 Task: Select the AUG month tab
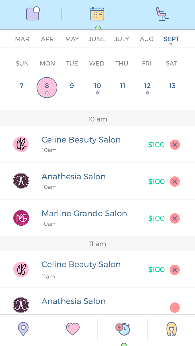[x=147, y=39]
